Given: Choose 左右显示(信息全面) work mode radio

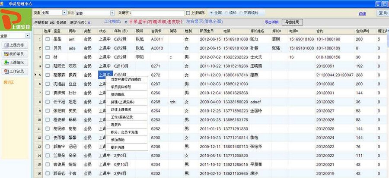Looking at the screenshot, I should 184,22.
